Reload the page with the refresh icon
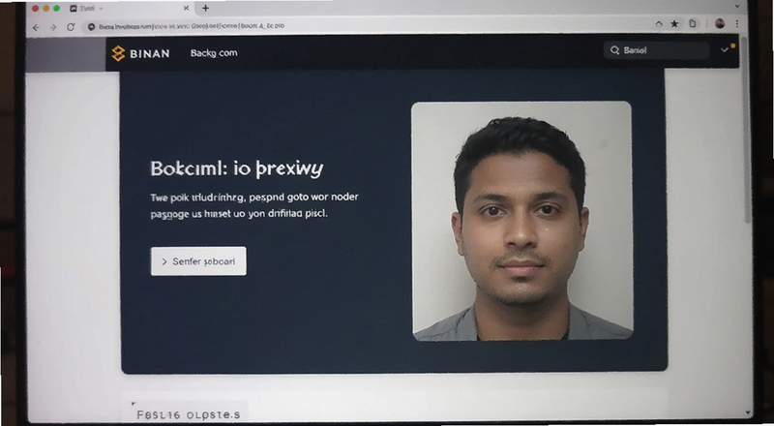The image size is (774, 426). [71, 27]
